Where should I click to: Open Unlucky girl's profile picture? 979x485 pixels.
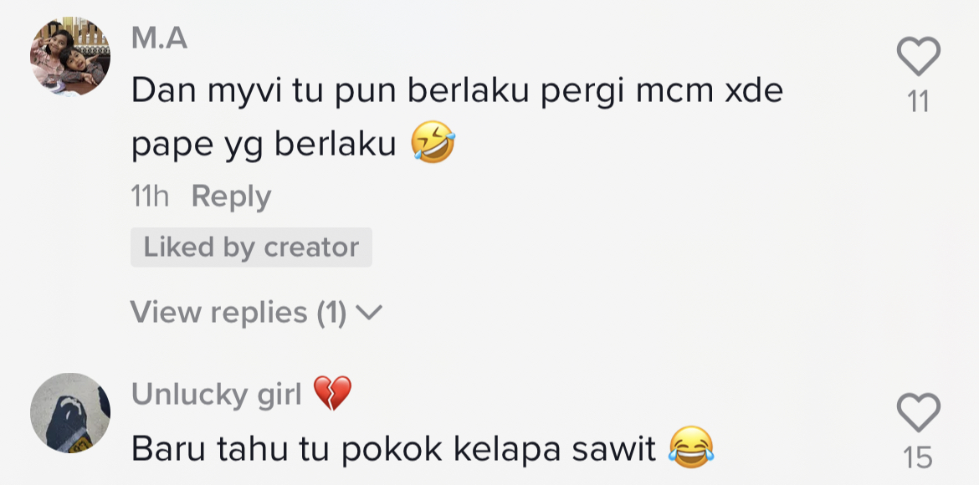point(70,412)
